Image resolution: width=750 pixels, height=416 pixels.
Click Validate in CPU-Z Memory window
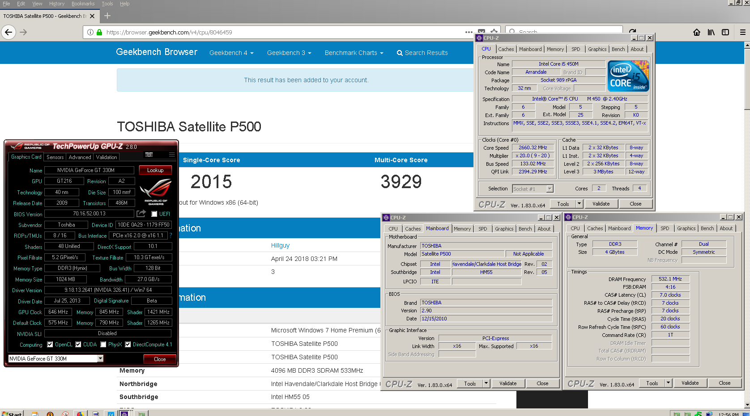690,383
